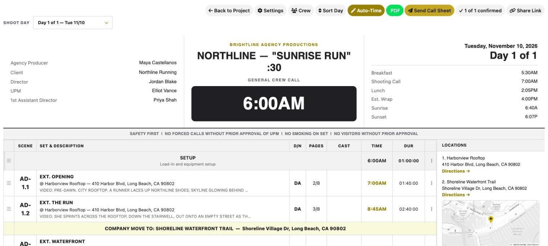Open the AD-1.2 row three-dot menu
This screenshot has height=246, width=548.
[432, 209]
